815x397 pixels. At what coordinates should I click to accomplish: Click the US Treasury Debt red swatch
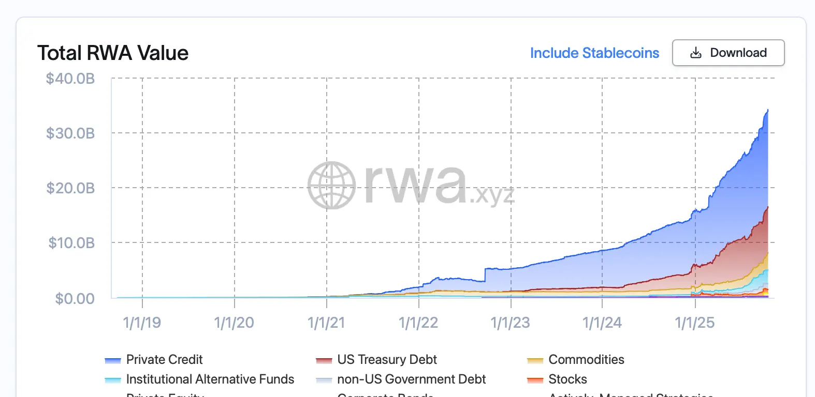tap(324, 360)
